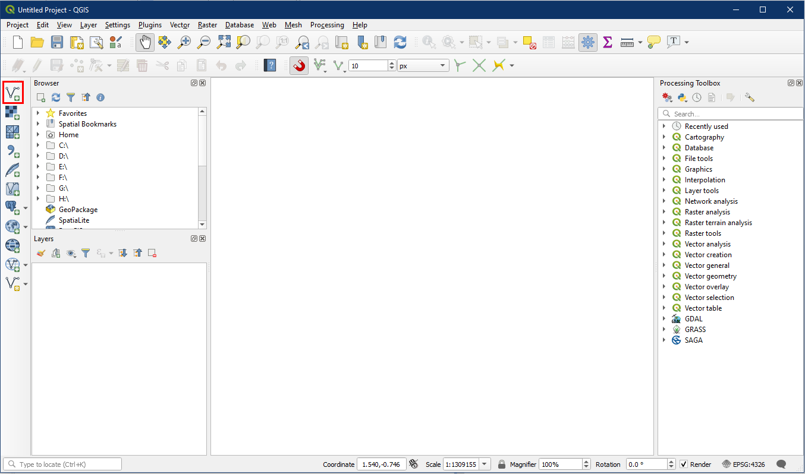The image size is (805, 474).
Task: Uncheck the Render checkbox
Action: [684, 464]
